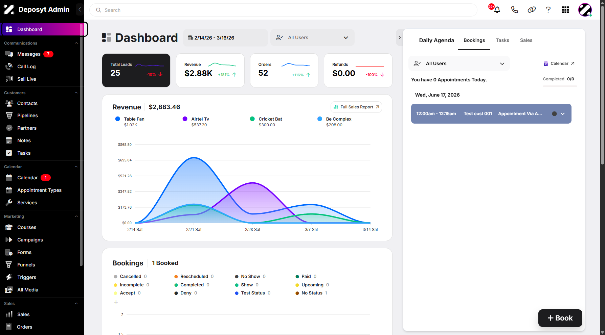Viewport: 605px width, 335px height.
Task: Collapse the Marketing sidebar section
Action: coord(76,216)
